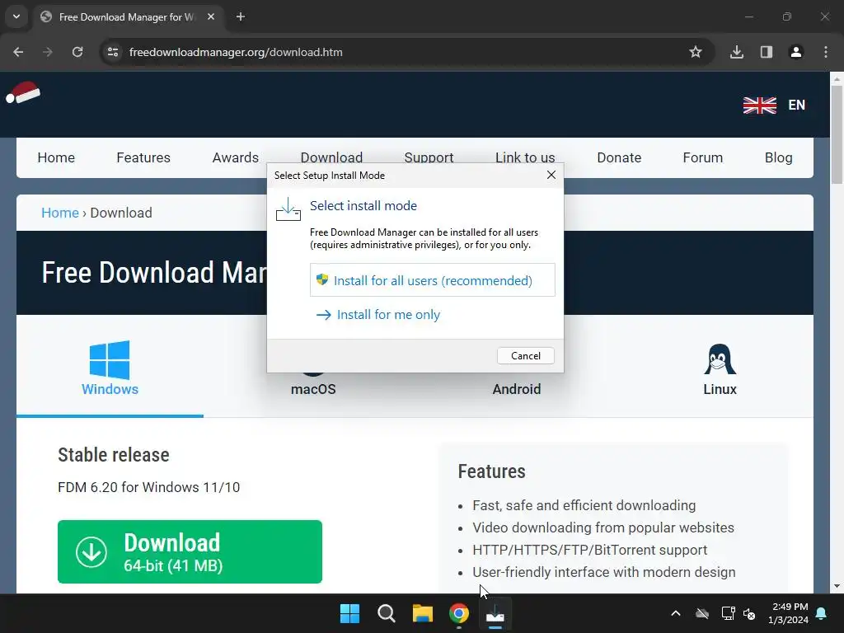Click the page vertical scrollbar thumb
The width and height of the screenshot is (844, 633).
click(837, 134)
